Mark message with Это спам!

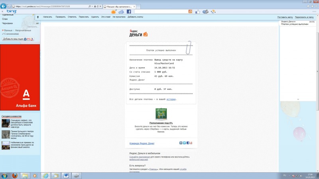click(x=106, y=17)
